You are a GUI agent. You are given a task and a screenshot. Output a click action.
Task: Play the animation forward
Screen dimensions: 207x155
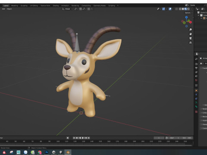[x=83, y=138]
